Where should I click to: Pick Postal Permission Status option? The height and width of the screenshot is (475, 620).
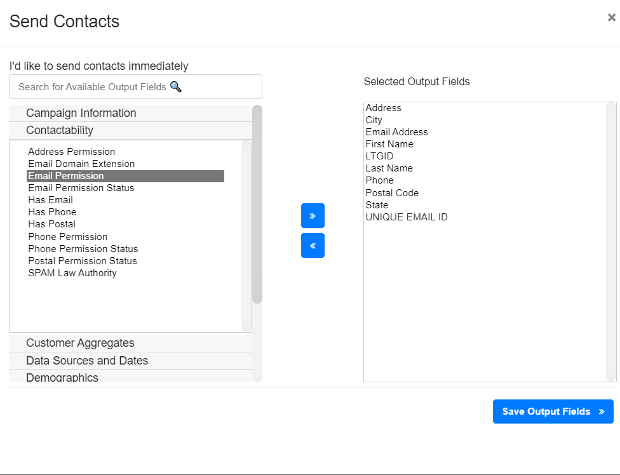click(x=83, y=261)
